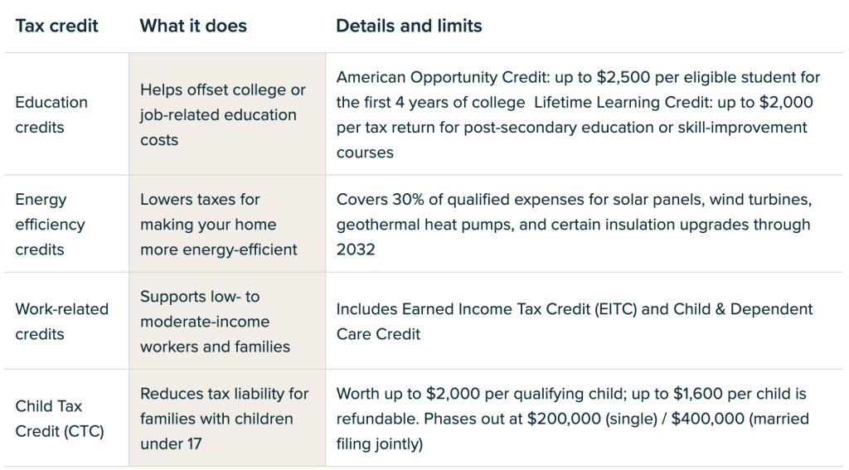Click 'Worth up to $2,000 per qualifying child' text
Image resolution: width=849 pixels, height=470 pixels.
pyautogui.click(x=467, y=394)
